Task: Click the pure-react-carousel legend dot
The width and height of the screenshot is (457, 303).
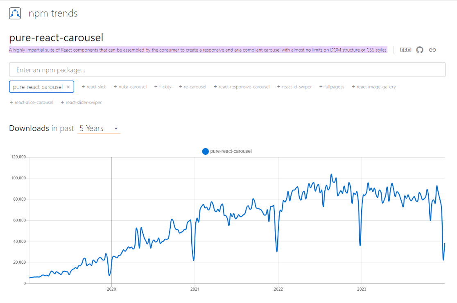Action: [205, 151]
